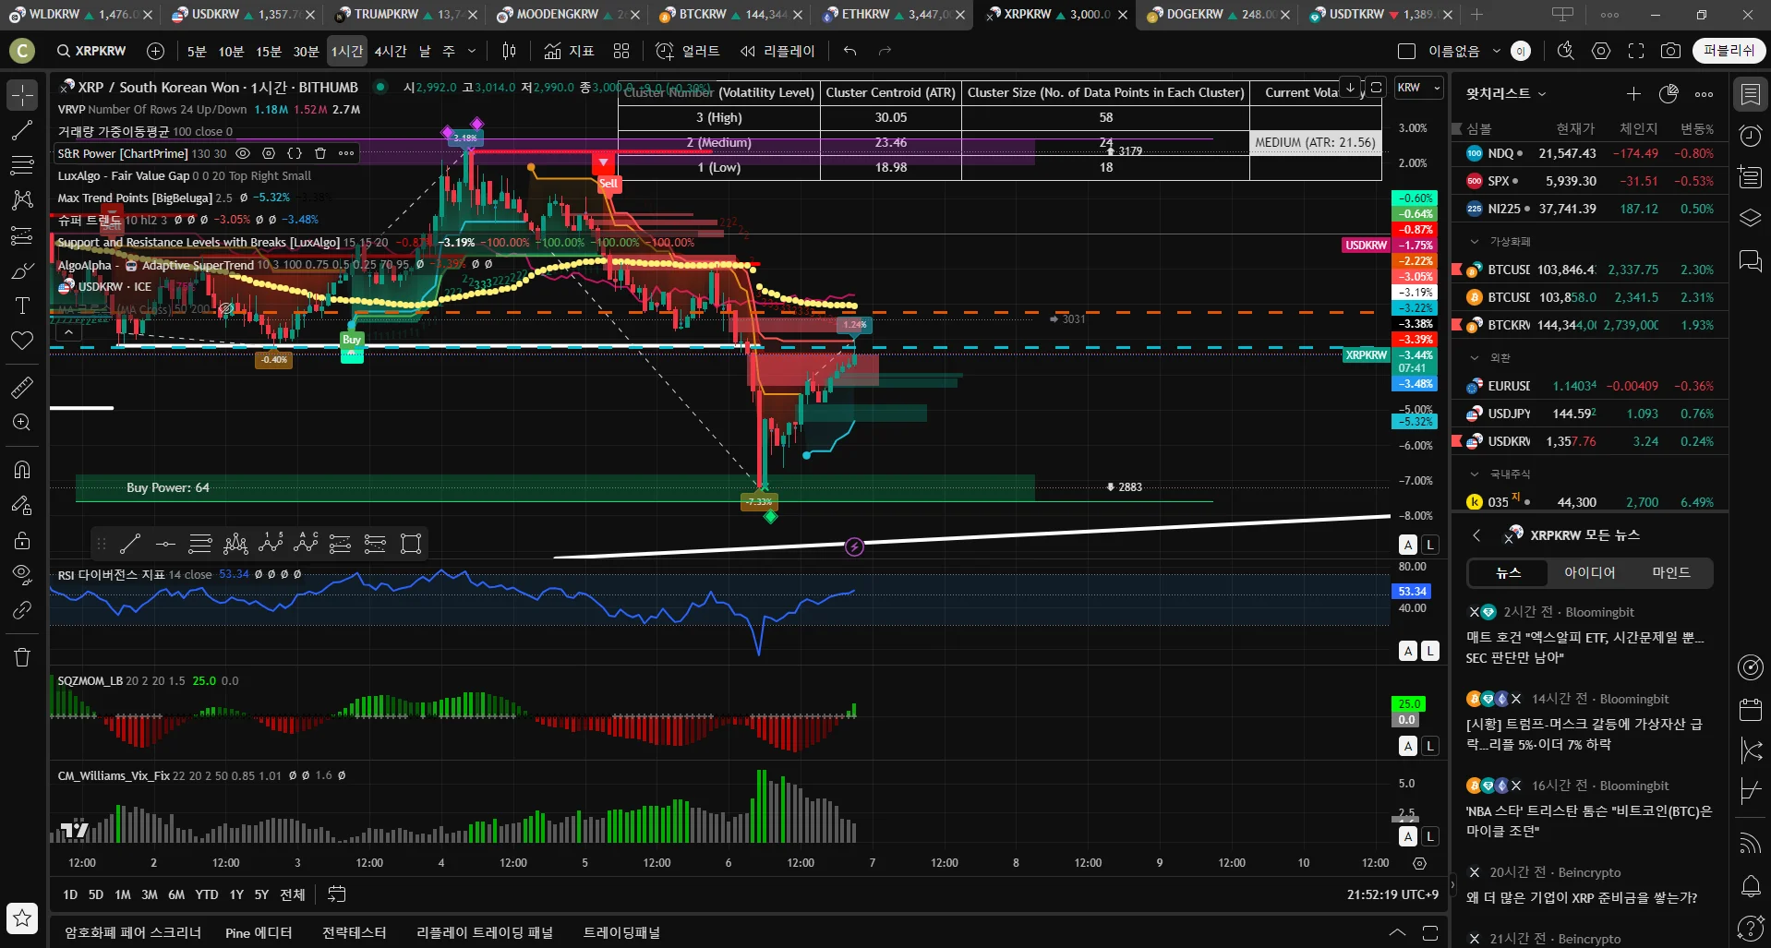This screenshot has height=948, width=1771.
Task: Toggle auto scale A on Williams Vix Fix pane
Action: [x=1408, y=836]
